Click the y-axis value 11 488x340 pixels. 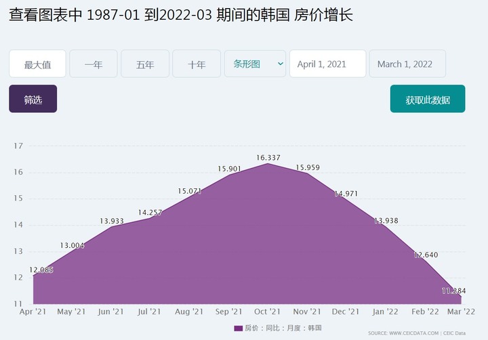18,304
